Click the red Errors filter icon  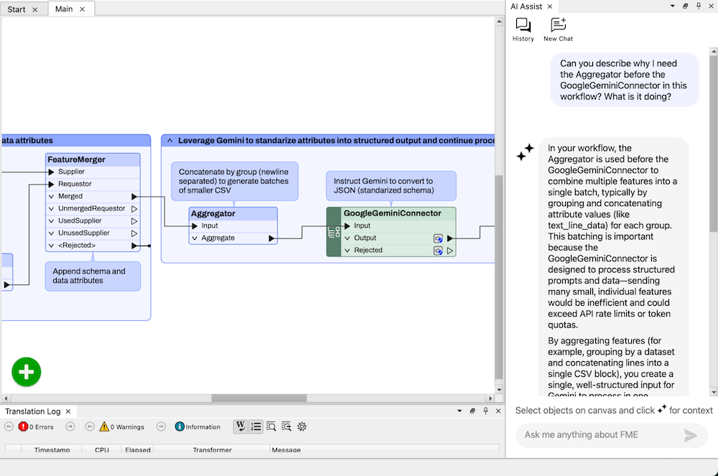click(24, 426)
